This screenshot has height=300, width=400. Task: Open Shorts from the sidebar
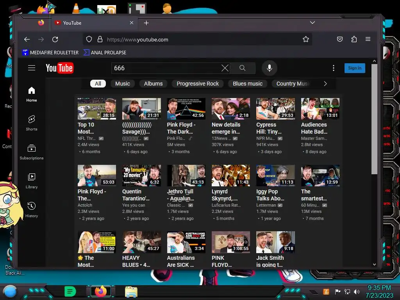pos(32,123)
